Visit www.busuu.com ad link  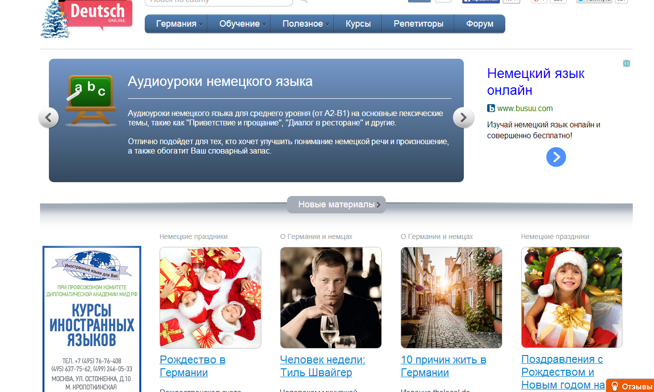pyautogui.click(x=525, y=109)
